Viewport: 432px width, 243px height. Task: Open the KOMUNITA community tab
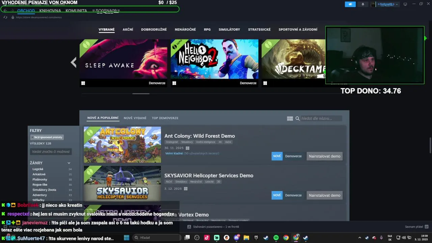point(76,10)
